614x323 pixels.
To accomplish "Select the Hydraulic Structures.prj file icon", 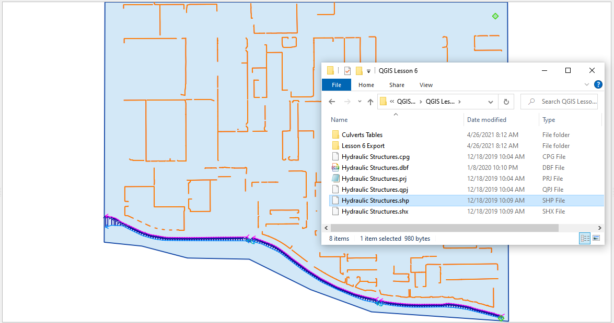I will (335, 179).
